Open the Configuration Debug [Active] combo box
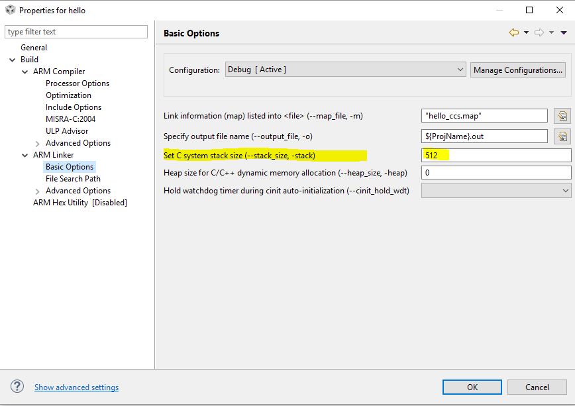575x406 pixels. pos(345,70)
